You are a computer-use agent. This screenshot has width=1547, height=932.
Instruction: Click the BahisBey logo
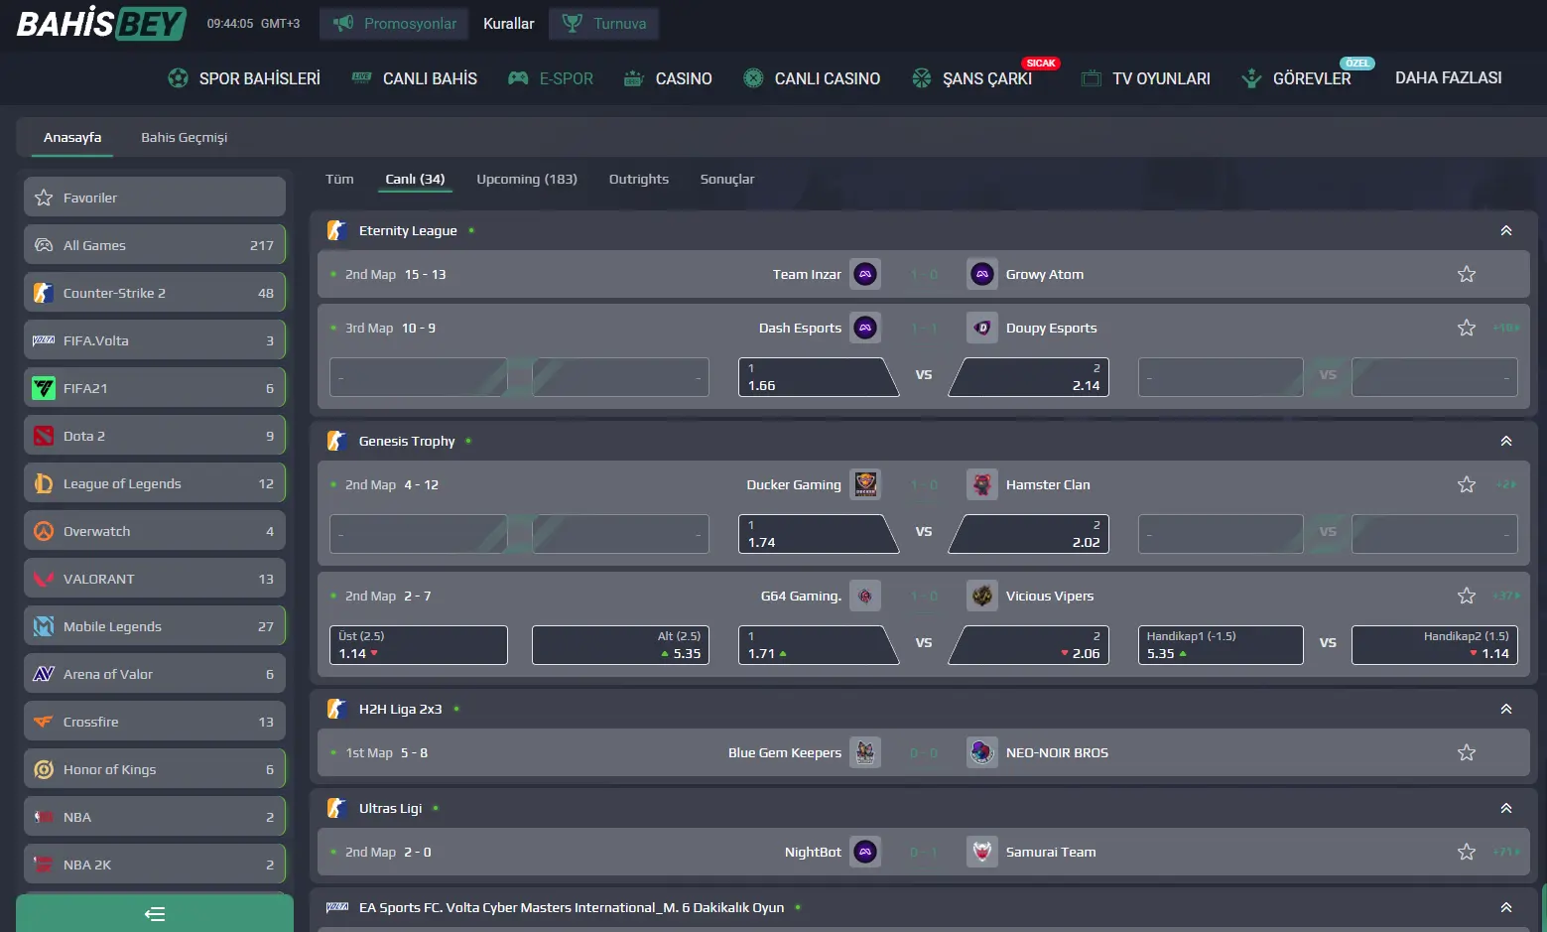tap(101, 23)
